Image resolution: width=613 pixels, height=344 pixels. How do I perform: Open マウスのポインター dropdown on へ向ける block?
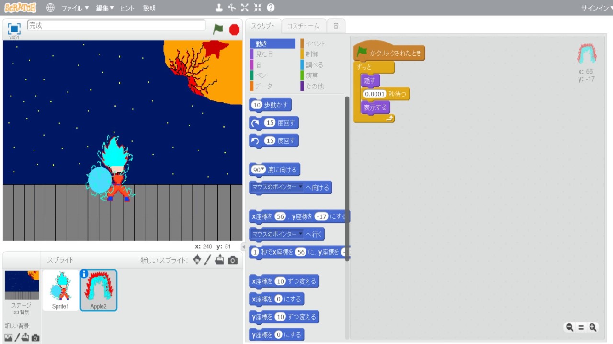click(277, 187)
